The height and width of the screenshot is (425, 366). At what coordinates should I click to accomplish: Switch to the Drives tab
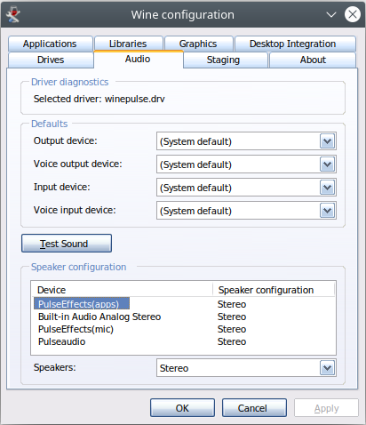pos(51,60)
